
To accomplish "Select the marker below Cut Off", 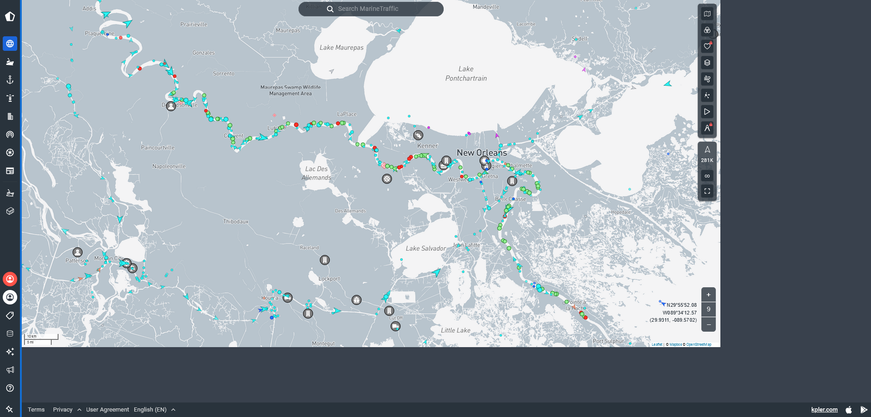I will coord(396,326).
